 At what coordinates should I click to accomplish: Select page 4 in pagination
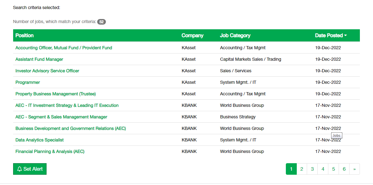tap(323, 169)
